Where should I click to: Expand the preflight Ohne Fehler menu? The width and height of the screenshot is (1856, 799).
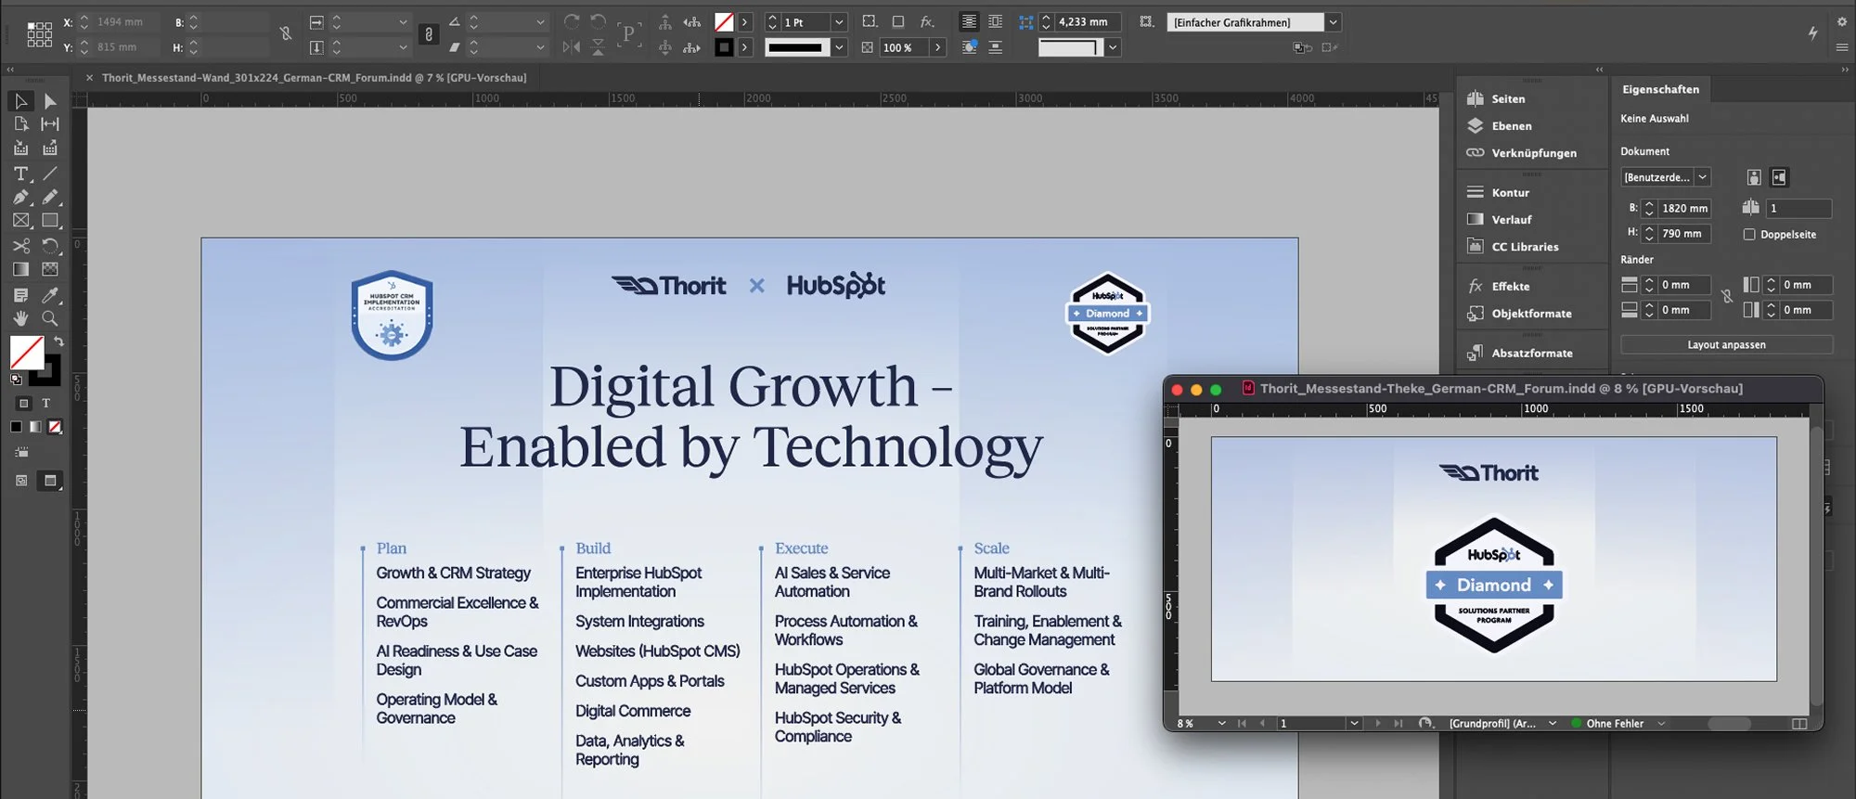1661,723
